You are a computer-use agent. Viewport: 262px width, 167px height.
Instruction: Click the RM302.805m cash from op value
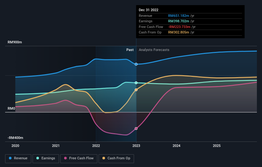179,33
